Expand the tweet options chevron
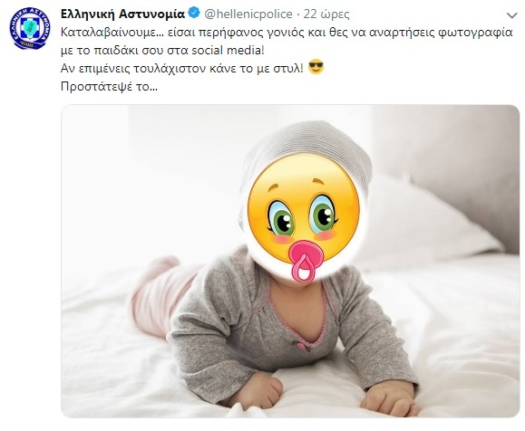 512,15
